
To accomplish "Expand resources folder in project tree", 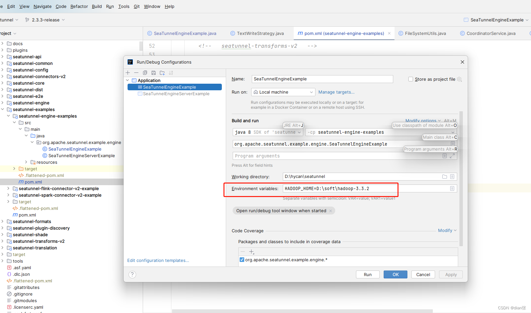I will [26, 162].
